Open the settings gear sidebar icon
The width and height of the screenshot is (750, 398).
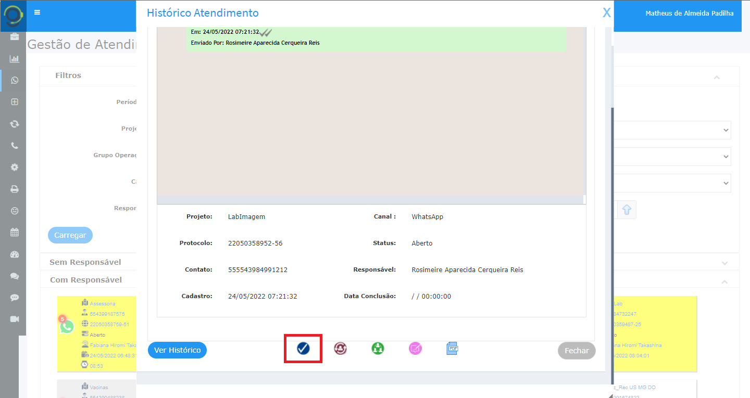coord(15,167)
